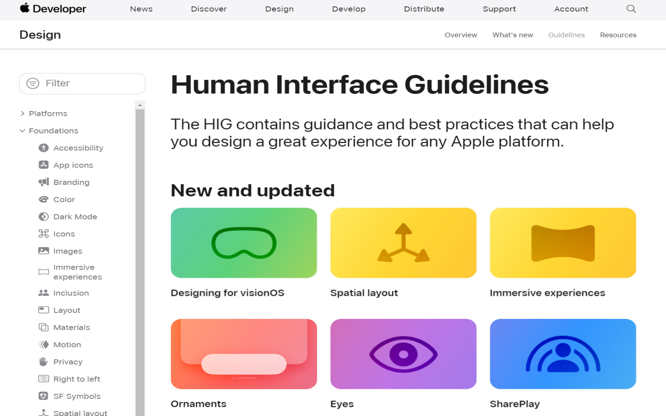Click the Color palette icon
Viewport: 666px width, 416px height.
tap(43, 199)
